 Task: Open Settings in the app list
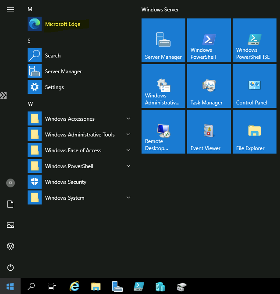(x=80, y=87)
